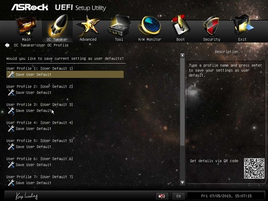Choose Save User Default for Profile 7
Screen dimensions: 268x201
[33, 183]
